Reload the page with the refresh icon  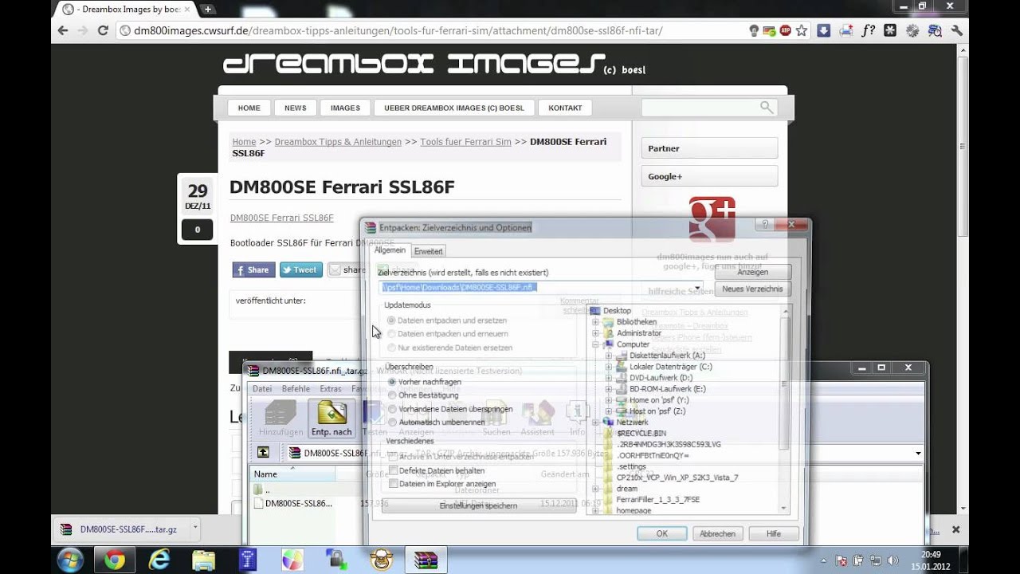(x=103, y=30)
